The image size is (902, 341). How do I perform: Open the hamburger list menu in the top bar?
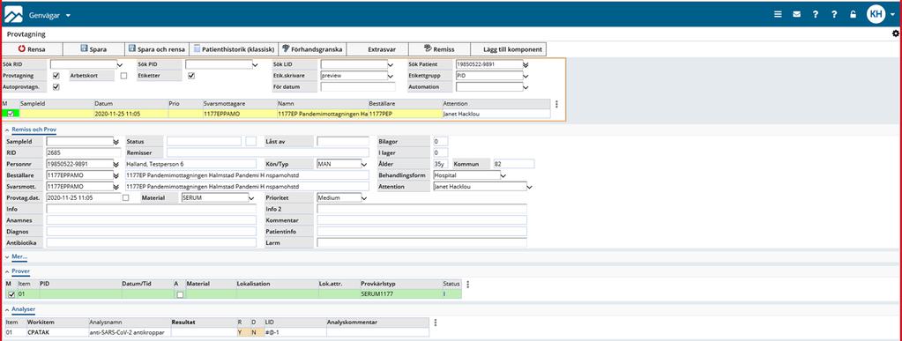(x=778, y=14)
